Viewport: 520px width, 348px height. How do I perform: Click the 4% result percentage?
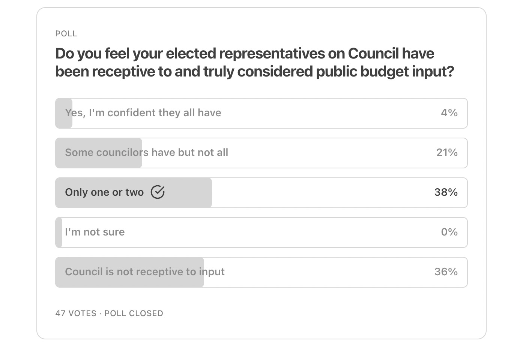pyautogui.click(x=449, y=113)
